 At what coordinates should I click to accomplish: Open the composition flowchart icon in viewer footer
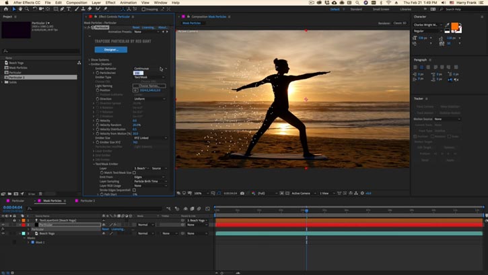point(356,193)
